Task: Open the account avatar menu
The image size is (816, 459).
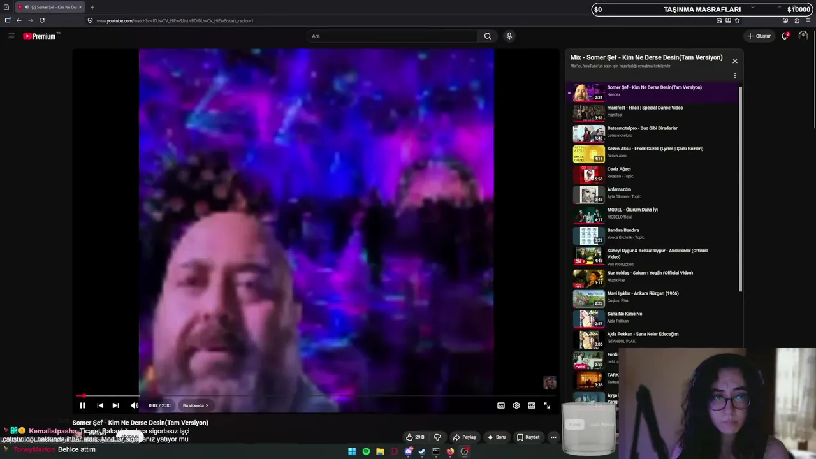Action: point(803,36)
